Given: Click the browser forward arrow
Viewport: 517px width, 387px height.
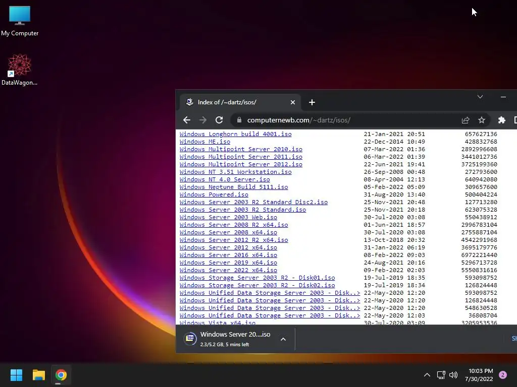Looking at the screenshot, I should (203, 120).
